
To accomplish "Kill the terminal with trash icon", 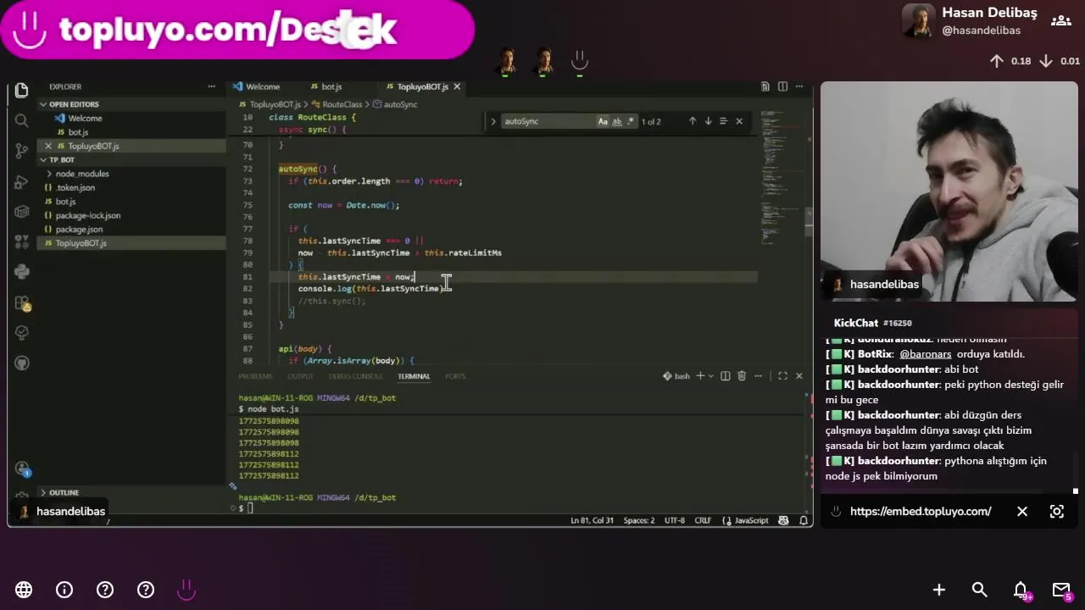I will (742, 376).
